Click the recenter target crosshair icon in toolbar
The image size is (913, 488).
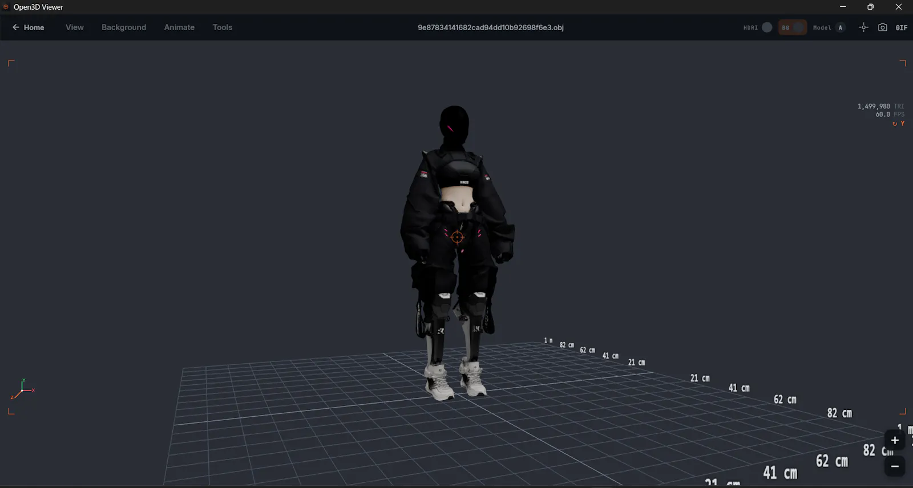click(863, 27)
